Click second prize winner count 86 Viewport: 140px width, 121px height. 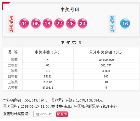point(48,65)
